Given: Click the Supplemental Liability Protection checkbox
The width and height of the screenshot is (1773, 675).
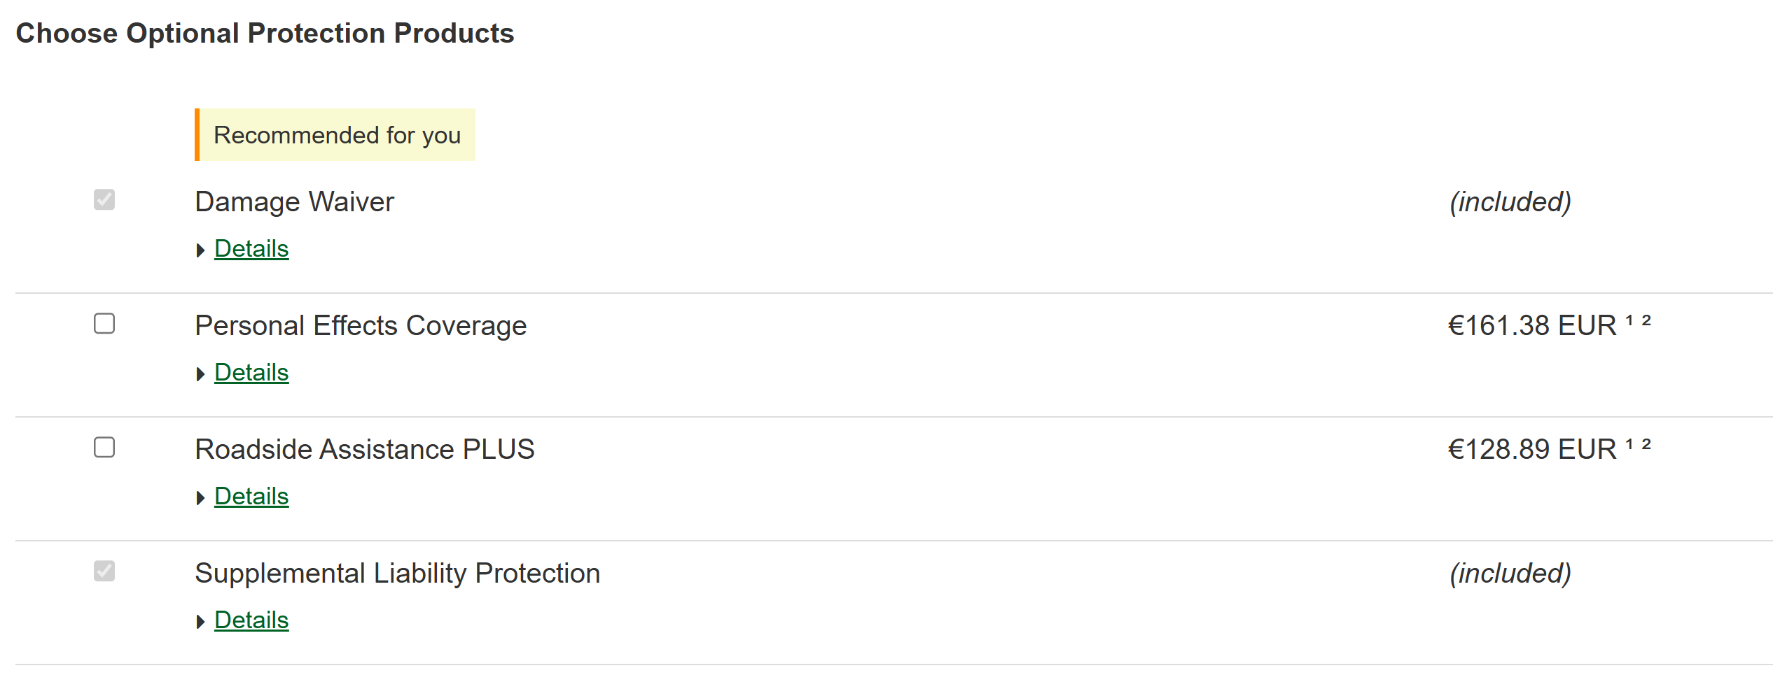Looking at the screenshot, I should pyautogui.click(x=104, y=571).
